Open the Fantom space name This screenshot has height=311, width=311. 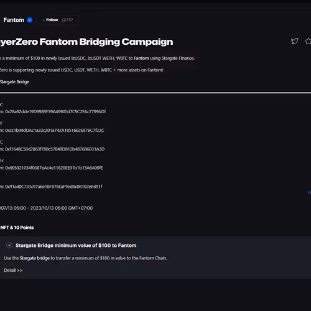(14, 20)
